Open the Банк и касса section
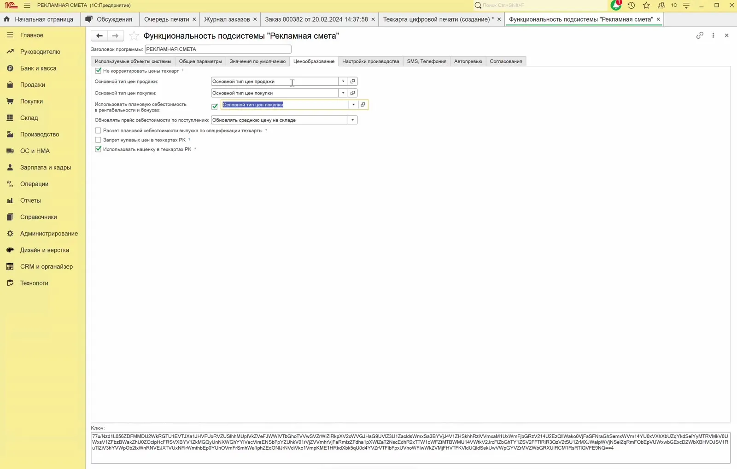 (x=38, y=68)
